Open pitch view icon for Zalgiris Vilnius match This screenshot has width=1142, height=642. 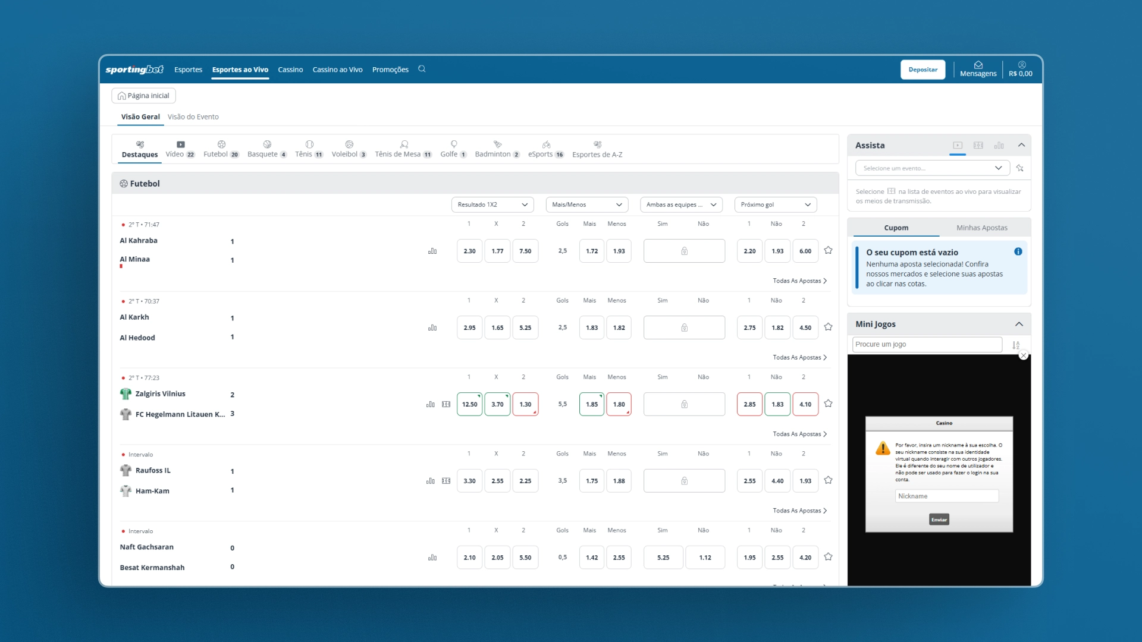tap(446, 404)
